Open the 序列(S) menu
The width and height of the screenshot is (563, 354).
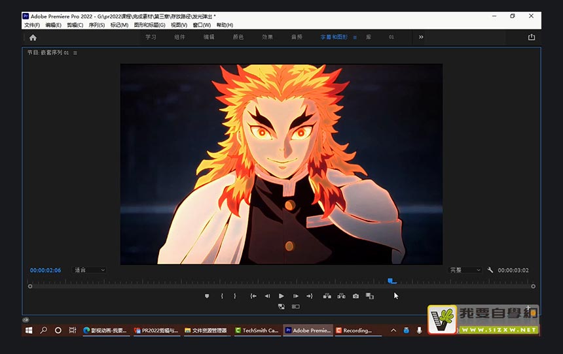(97, 25)
